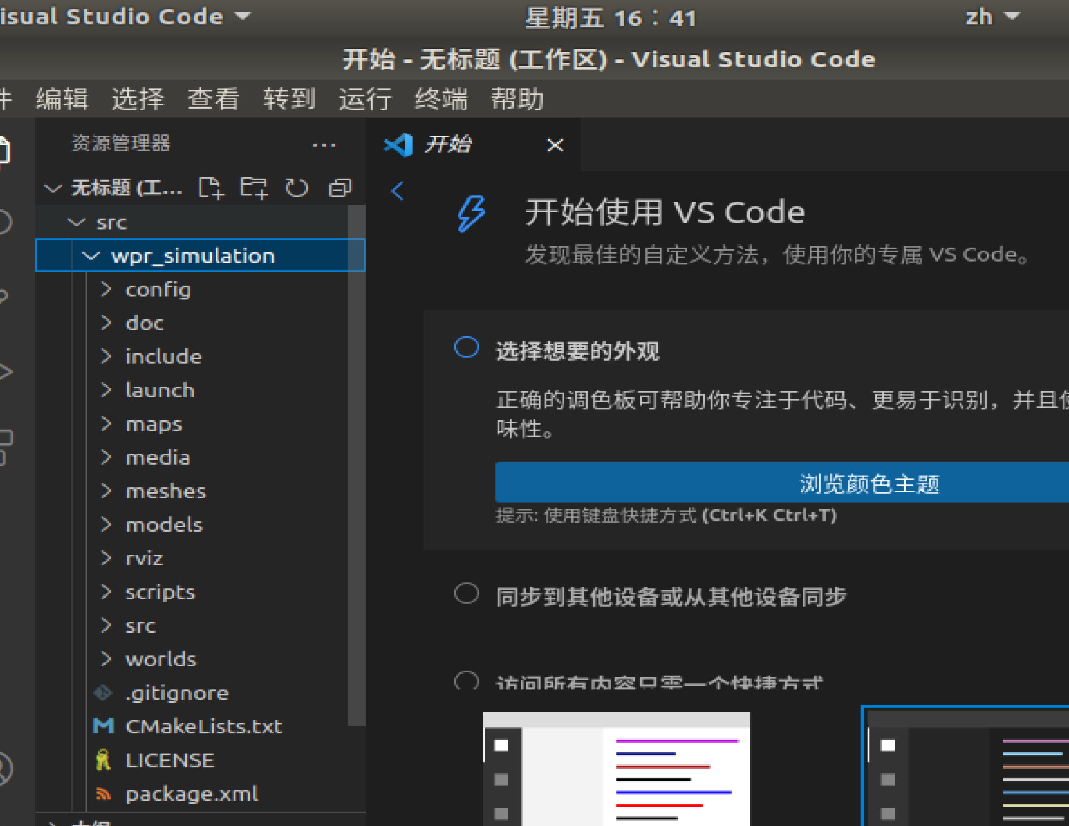Collapse all folders with the collapse icon

tap(340, 188)
